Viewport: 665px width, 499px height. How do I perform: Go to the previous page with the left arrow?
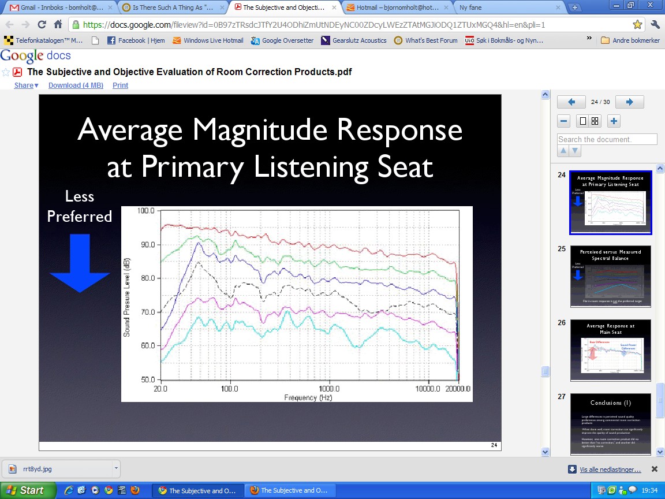[571, 102]
